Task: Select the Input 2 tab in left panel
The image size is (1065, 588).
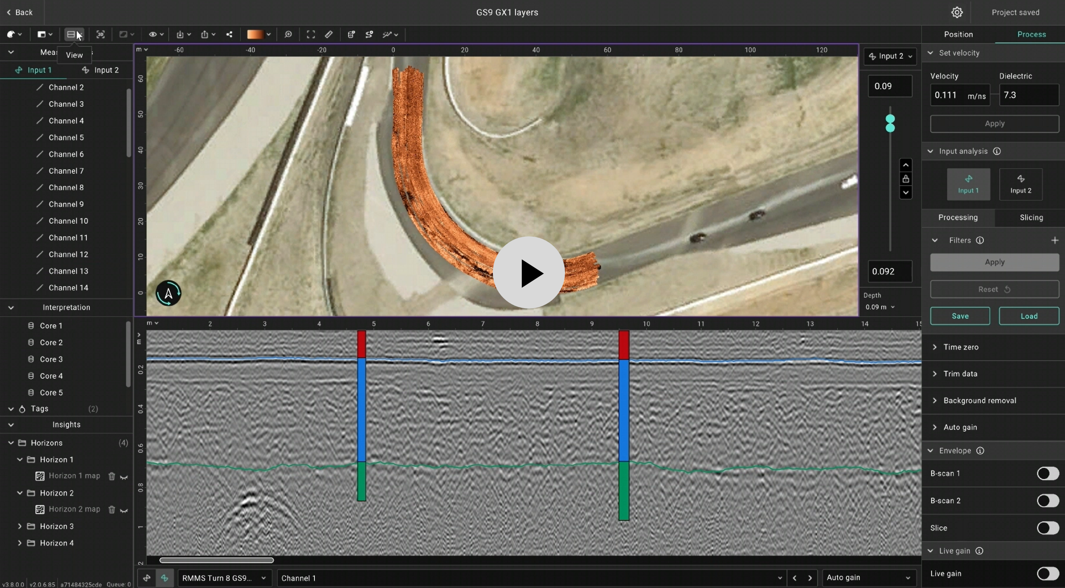Action: tap(100, 70)
